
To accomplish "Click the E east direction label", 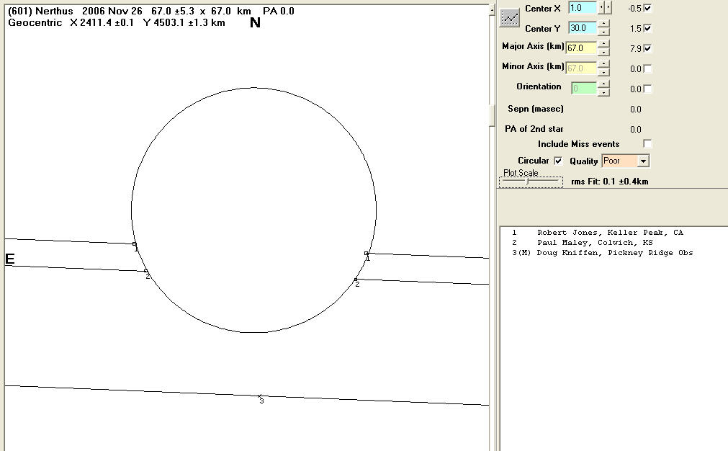I will pyautogui.click(x=10, y=259).
